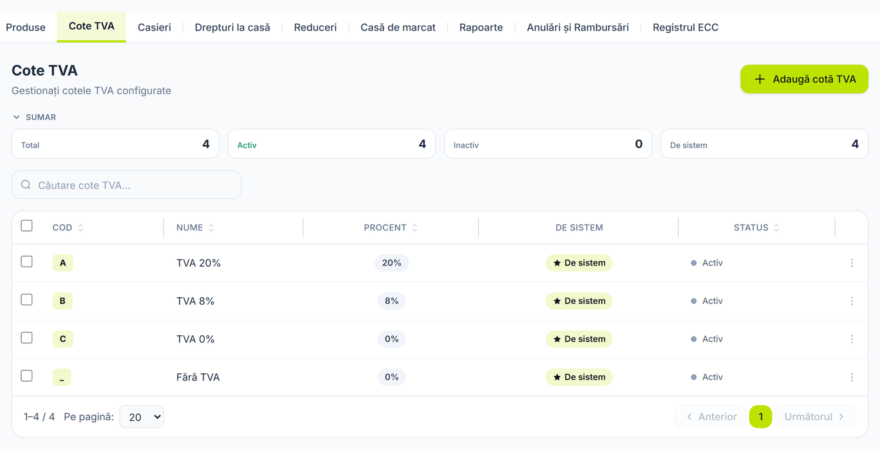Screen dimensions: 880x449
Task: Open the Registrul ECC tab
Action: click(x=685, y=28)
